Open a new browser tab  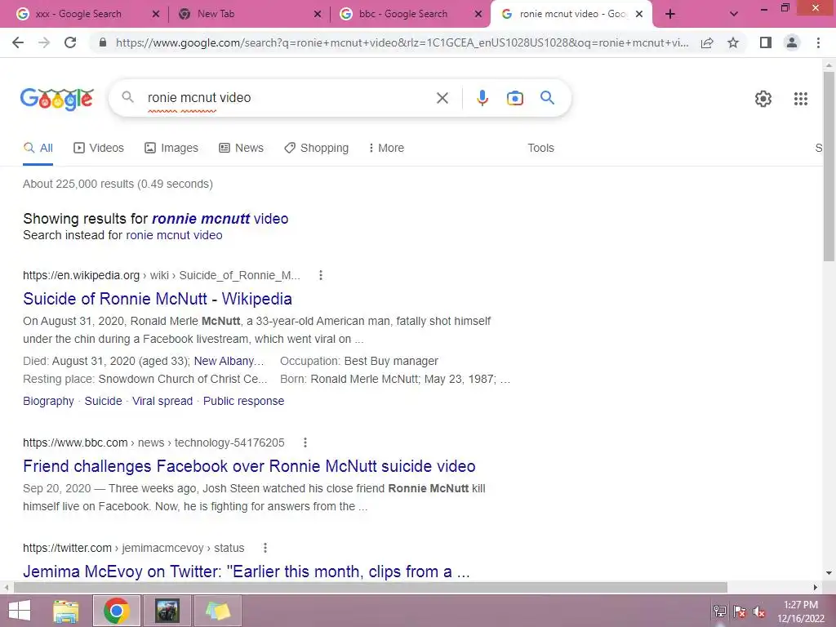(670, 15)
